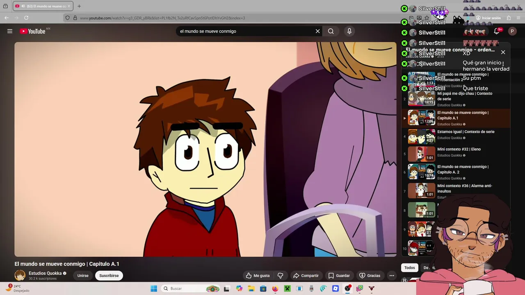Image resolution: width=525 pixels, height=295 pixels.
Task: Click Unirse to join the channel
Action: pyautogui.click(x=83, y=275)
